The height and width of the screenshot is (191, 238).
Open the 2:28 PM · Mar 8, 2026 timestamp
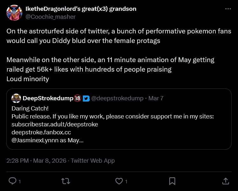click(x=36, y=161)
